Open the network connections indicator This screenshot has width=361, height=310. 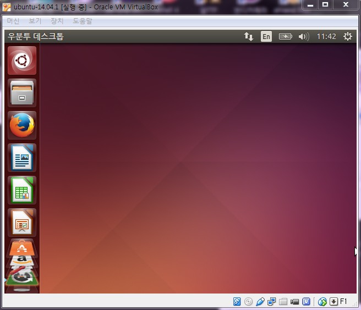249,37
